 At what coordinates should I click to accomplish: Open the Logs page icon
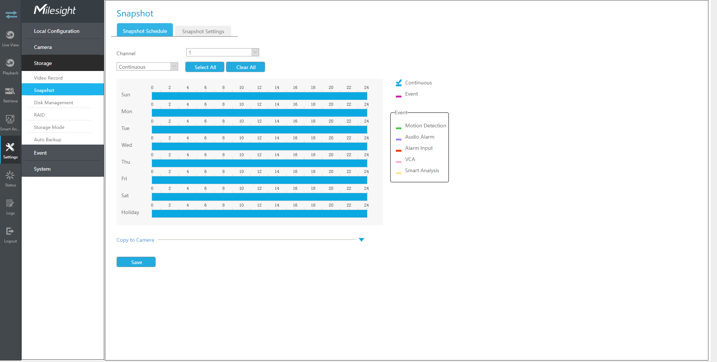click(10, 206)
